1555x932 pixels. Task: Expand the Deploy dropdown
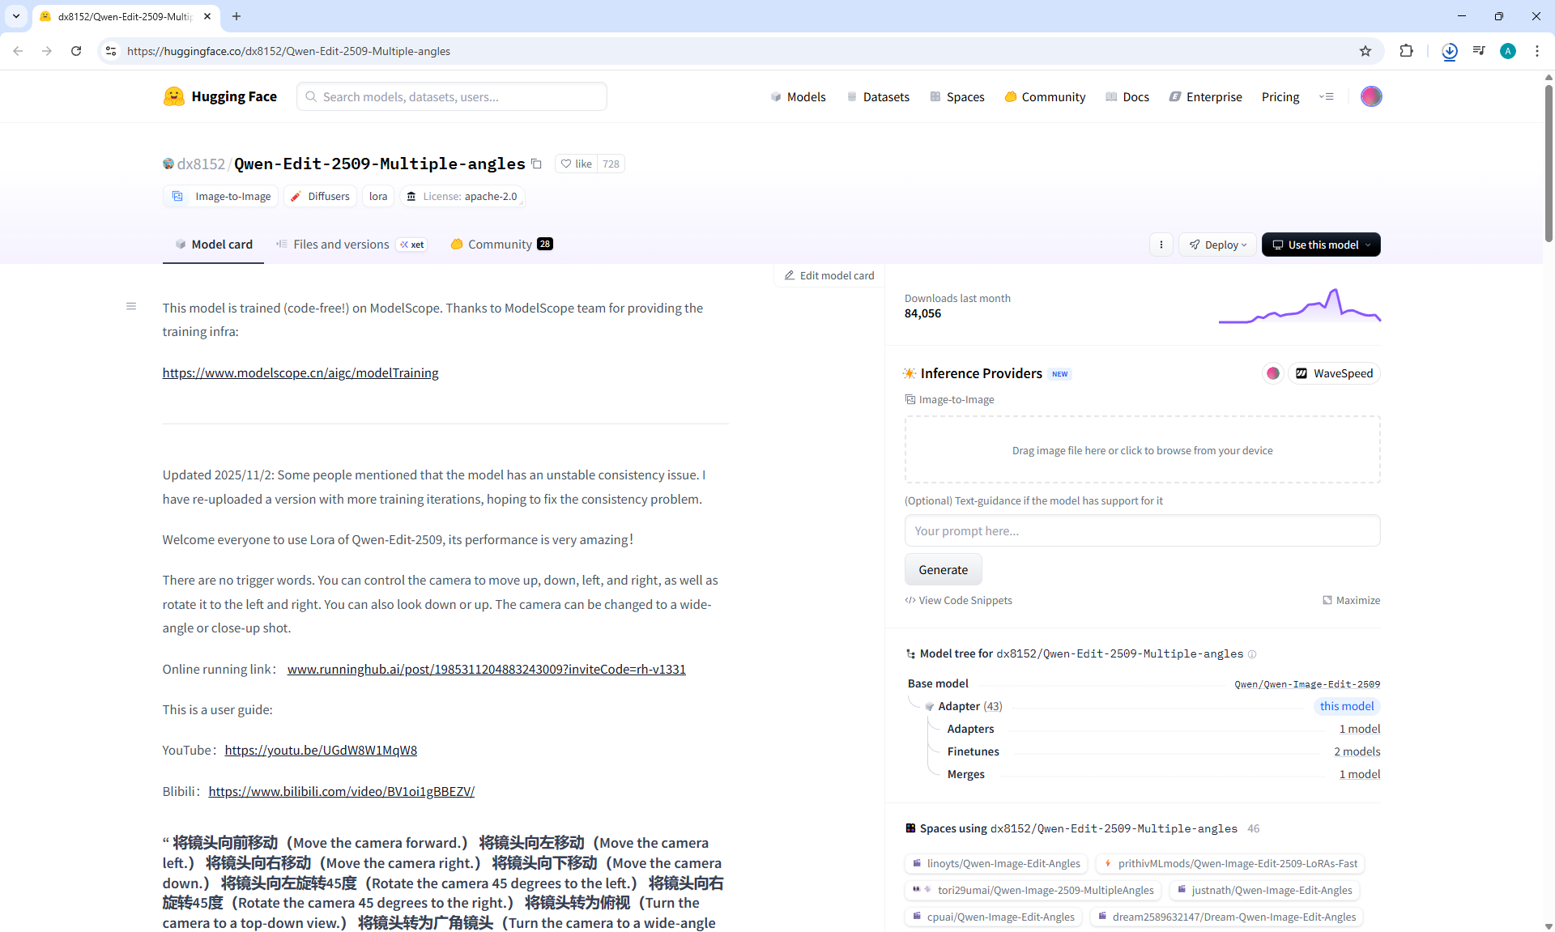[1217, 245]
